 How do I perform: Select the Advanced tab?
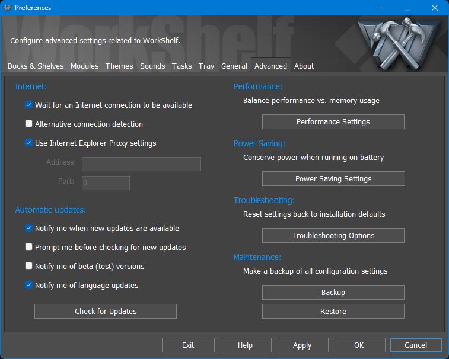click(271, 66)
